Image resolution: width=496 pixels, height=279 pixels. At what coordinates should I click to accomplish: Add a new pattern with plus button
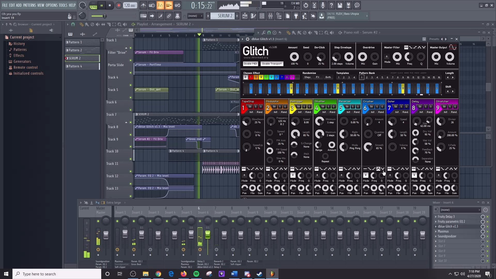237,16
